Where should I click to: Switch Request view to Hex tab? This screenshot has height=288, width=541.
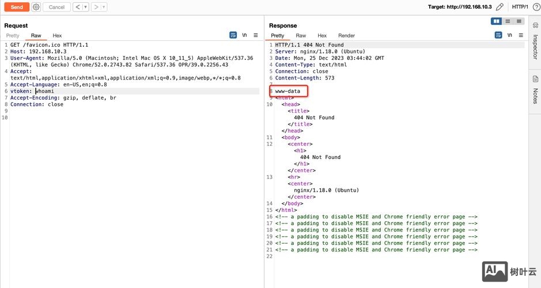pyautogui.click(x=57, y=36)
